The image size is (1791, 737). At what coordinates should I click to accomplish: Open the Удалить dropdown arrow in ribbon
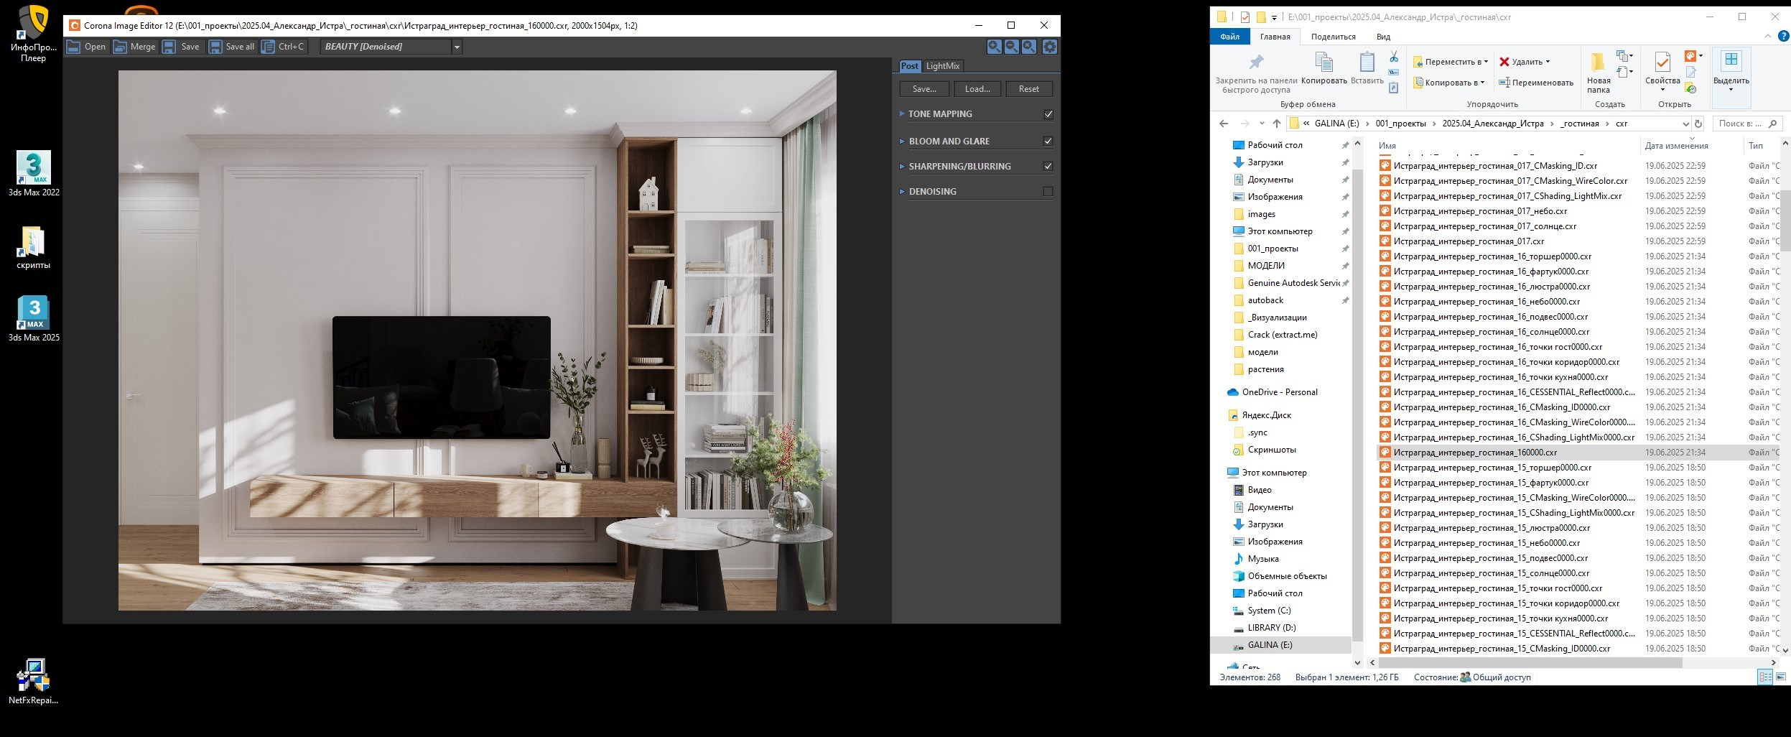pos(1548,62)
